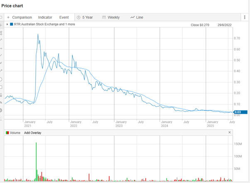Open the 5 Year range dropdown
The height and width of the screenshot is (183, 250).
(x=87, y=17)
